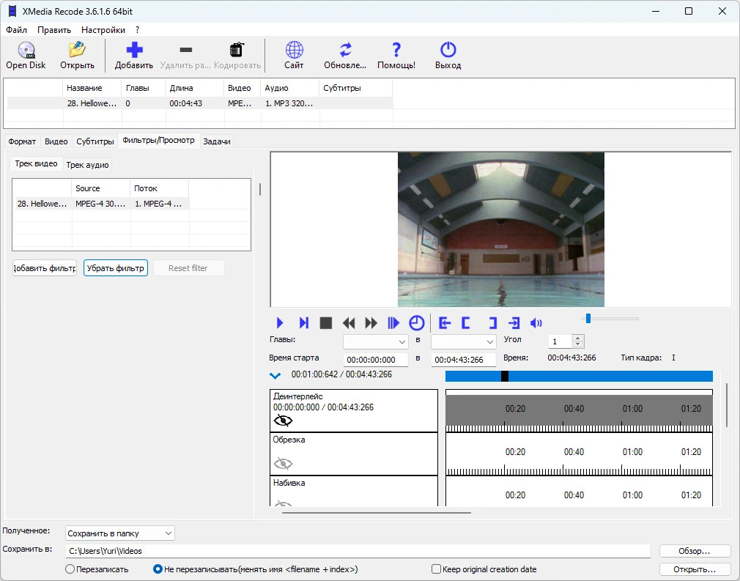Click the Время старта time field

tap(375, 360)
